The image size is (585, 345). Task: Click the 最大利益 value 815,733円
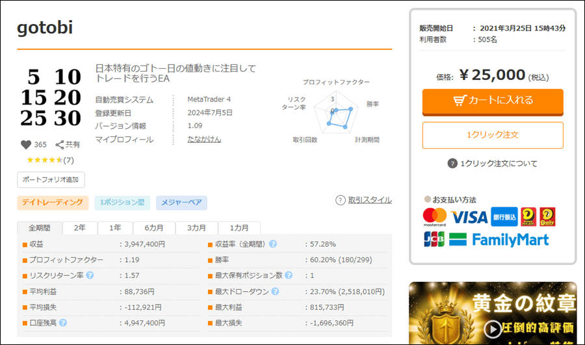pyautogui.click(x=327, y=307)
